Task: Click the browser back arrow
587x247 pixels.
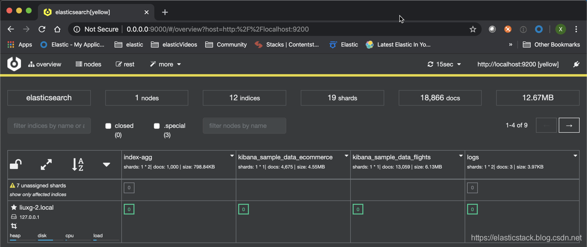Action: click(x=11, y=29)
